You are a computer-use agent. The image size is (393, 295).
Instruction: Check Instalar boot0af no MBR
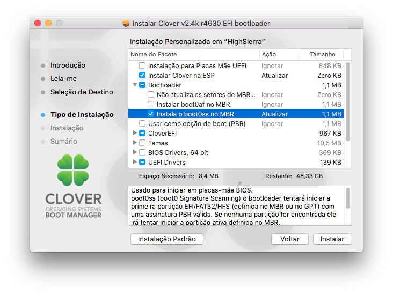[151, 105]
